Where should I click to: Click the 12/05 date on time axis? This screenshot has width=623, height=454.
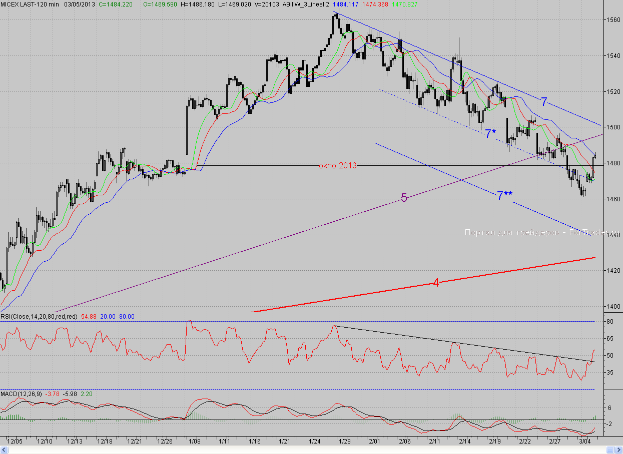pos(15,442)
